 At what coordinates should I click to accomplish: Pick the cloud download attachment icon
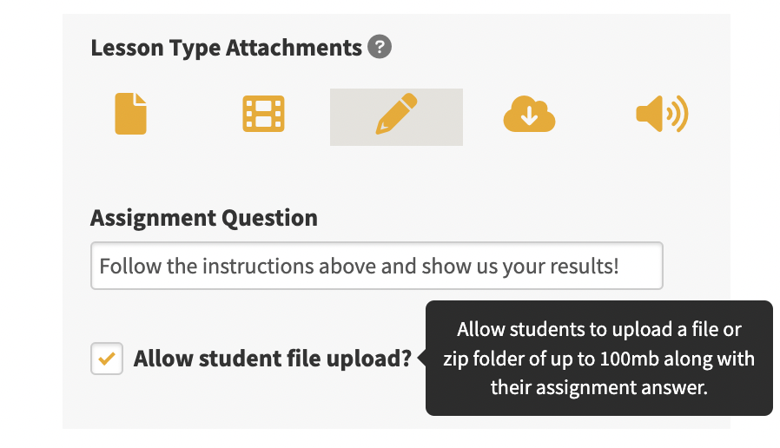pyautogui.click(x=529, y=114)
